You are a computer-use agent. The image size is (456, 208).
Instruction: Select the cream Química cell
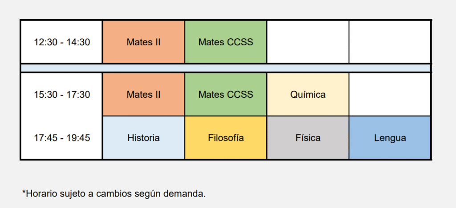click(308, 95)
